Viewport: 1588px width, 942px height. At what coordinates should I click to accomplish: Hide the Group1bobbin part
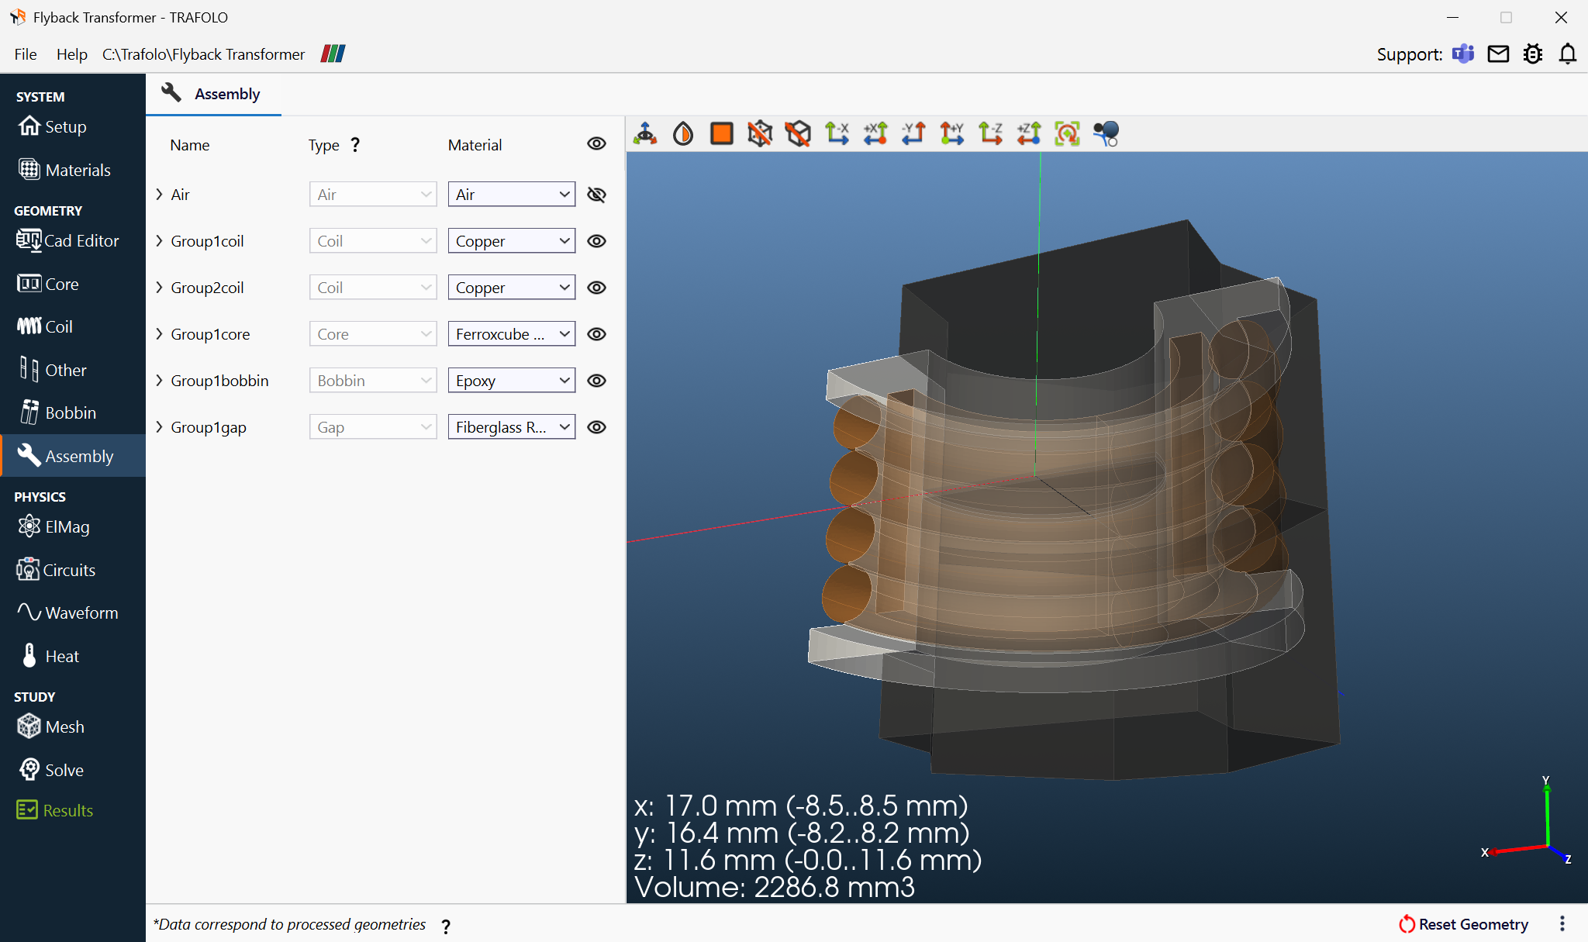(596, 381)
